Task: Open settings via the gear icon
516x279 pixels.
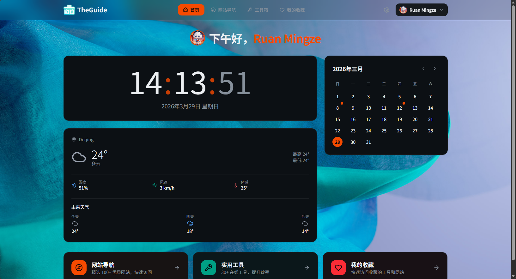Action: coord(386,10)
